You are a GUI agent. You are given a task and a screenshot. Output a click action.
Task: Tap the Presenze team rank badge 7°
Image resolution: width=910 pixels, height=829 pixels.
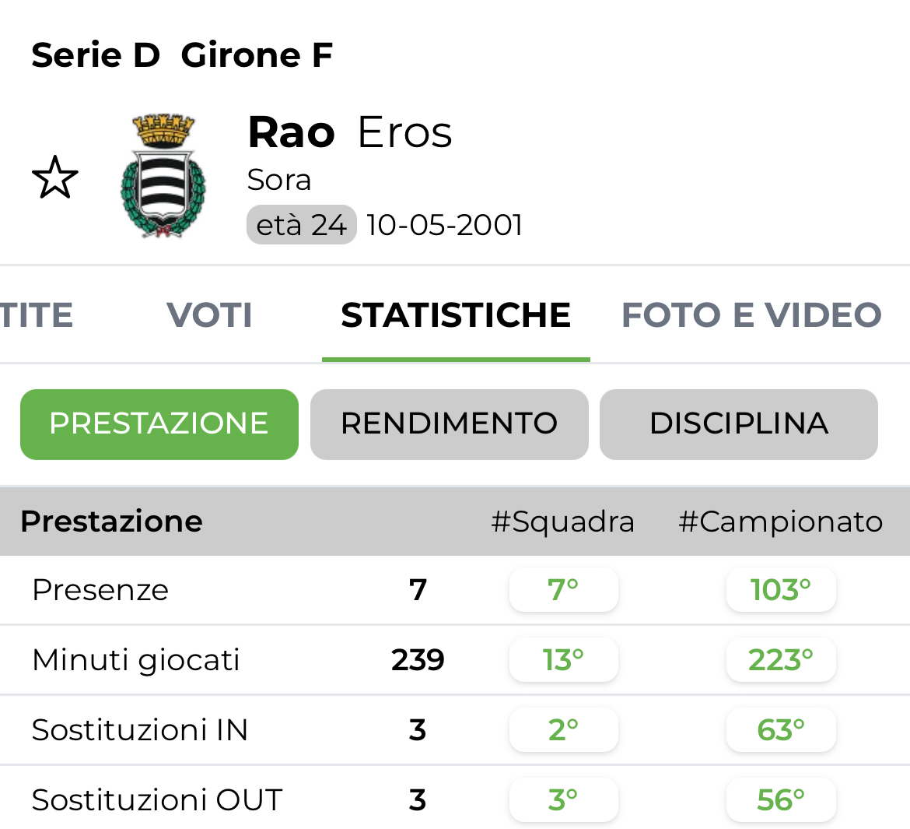pos(563,590)
